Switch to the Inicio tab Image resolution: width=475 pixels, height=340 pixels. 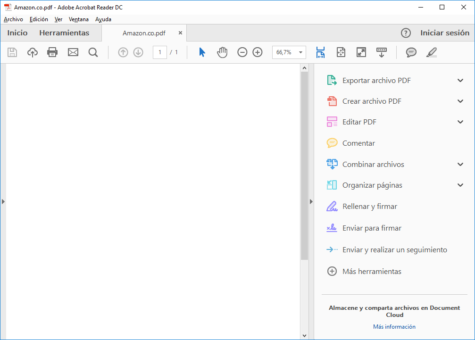(17, 33)
